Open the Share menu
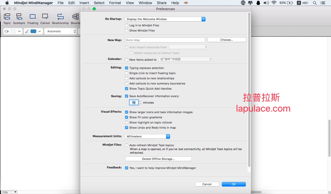Viewport: 331px width, 194px height. coord(162,3)
